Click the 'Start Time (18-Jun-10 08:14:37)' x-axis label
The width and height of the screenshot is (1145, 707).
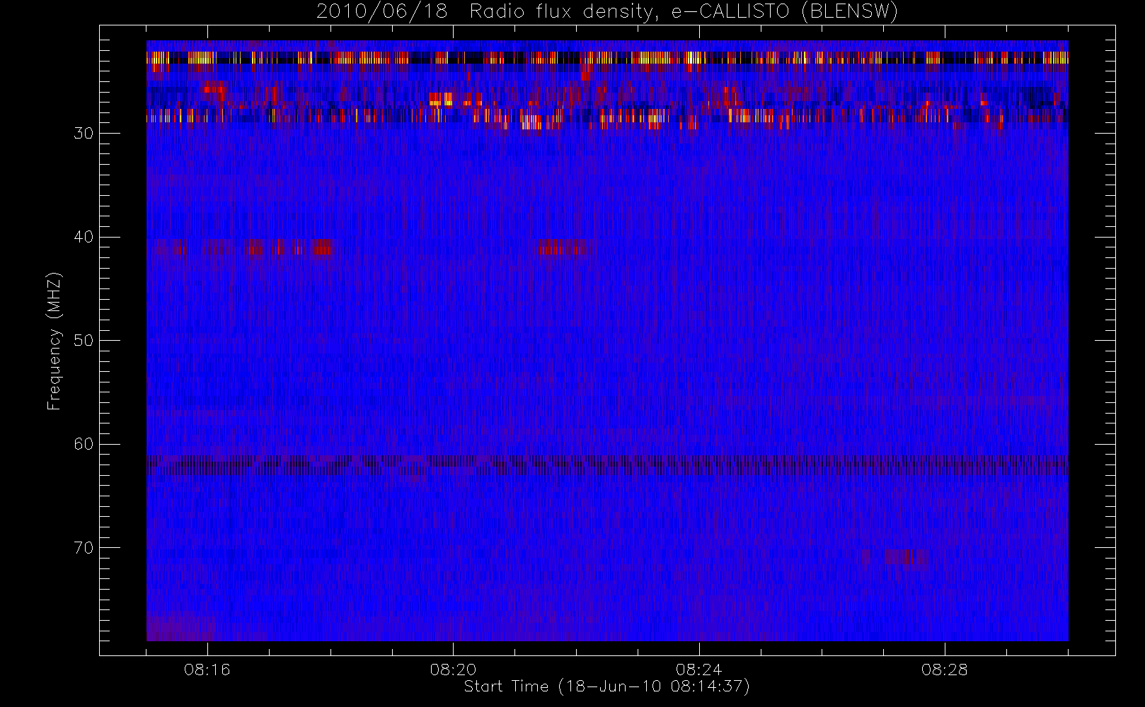point(607,686)
